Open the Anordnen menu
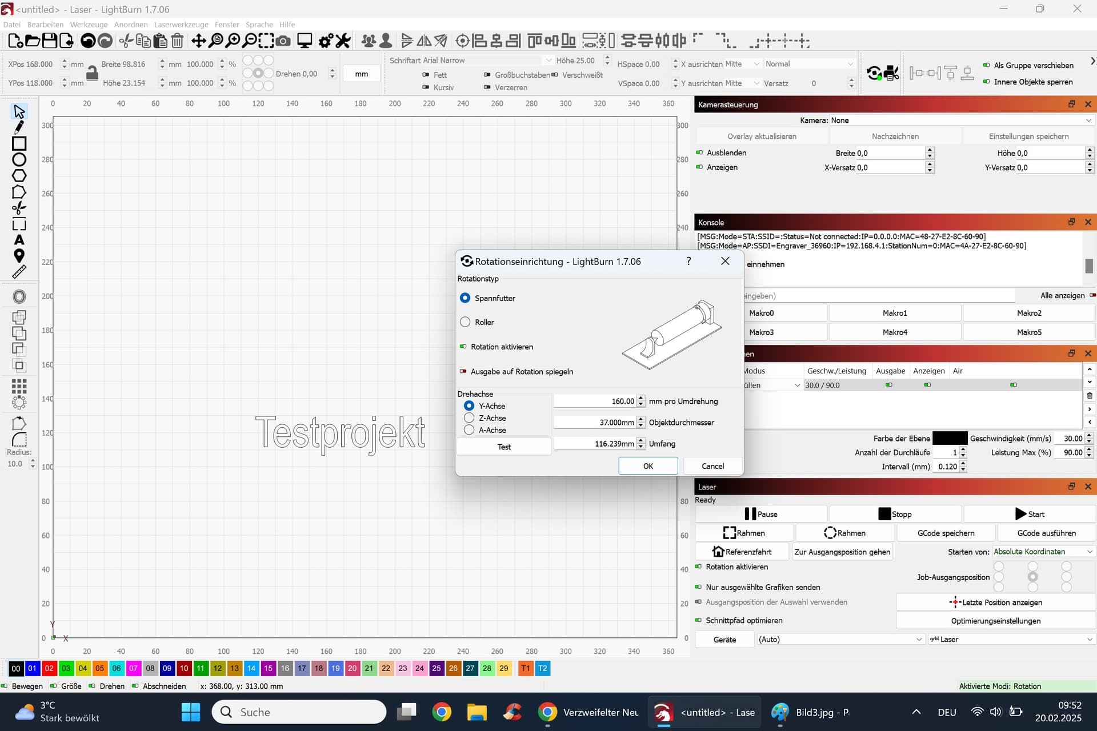Screen dimensions: 1097x731 (x=131, y=25)
